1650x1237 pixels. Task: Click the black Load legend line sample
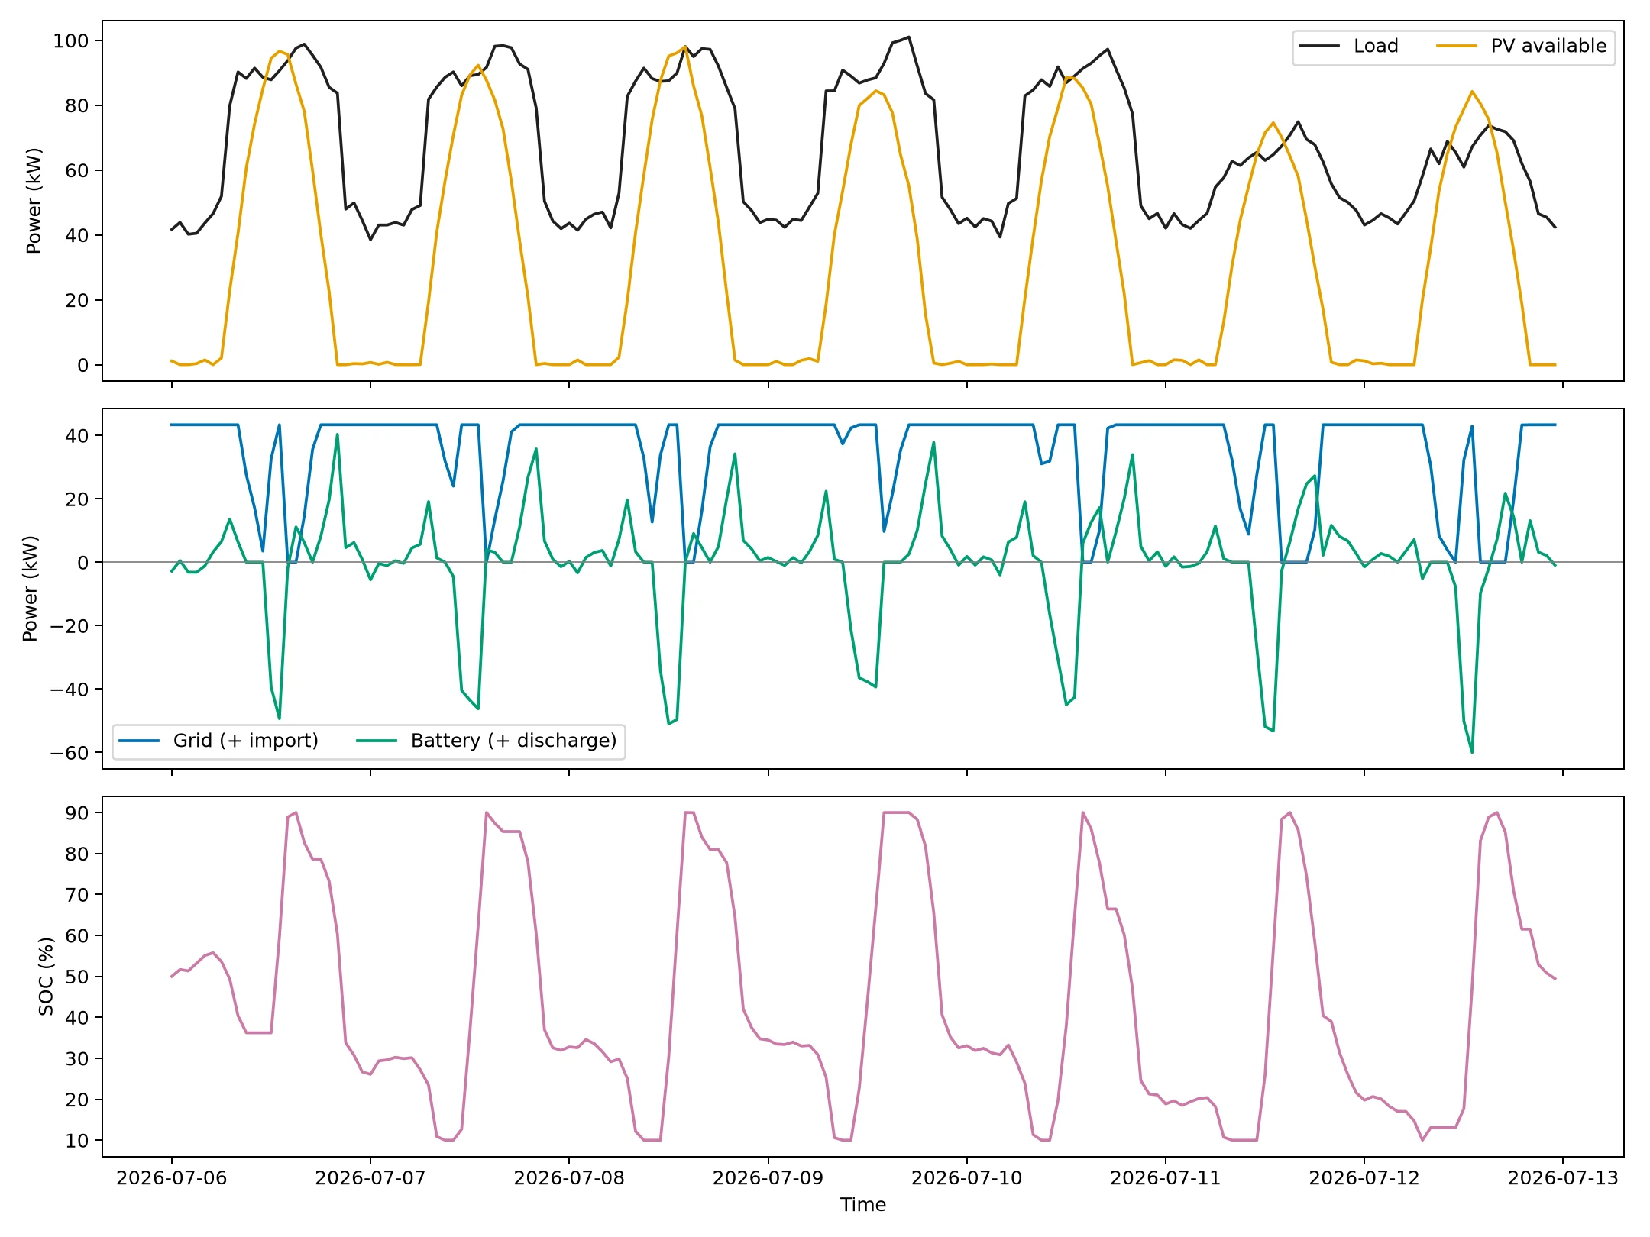click(x=1319, y=47)
